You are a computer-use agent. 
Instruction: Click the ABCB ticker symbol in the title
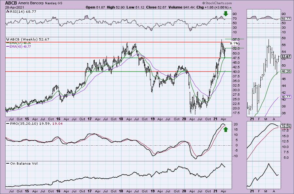point(11,3)
